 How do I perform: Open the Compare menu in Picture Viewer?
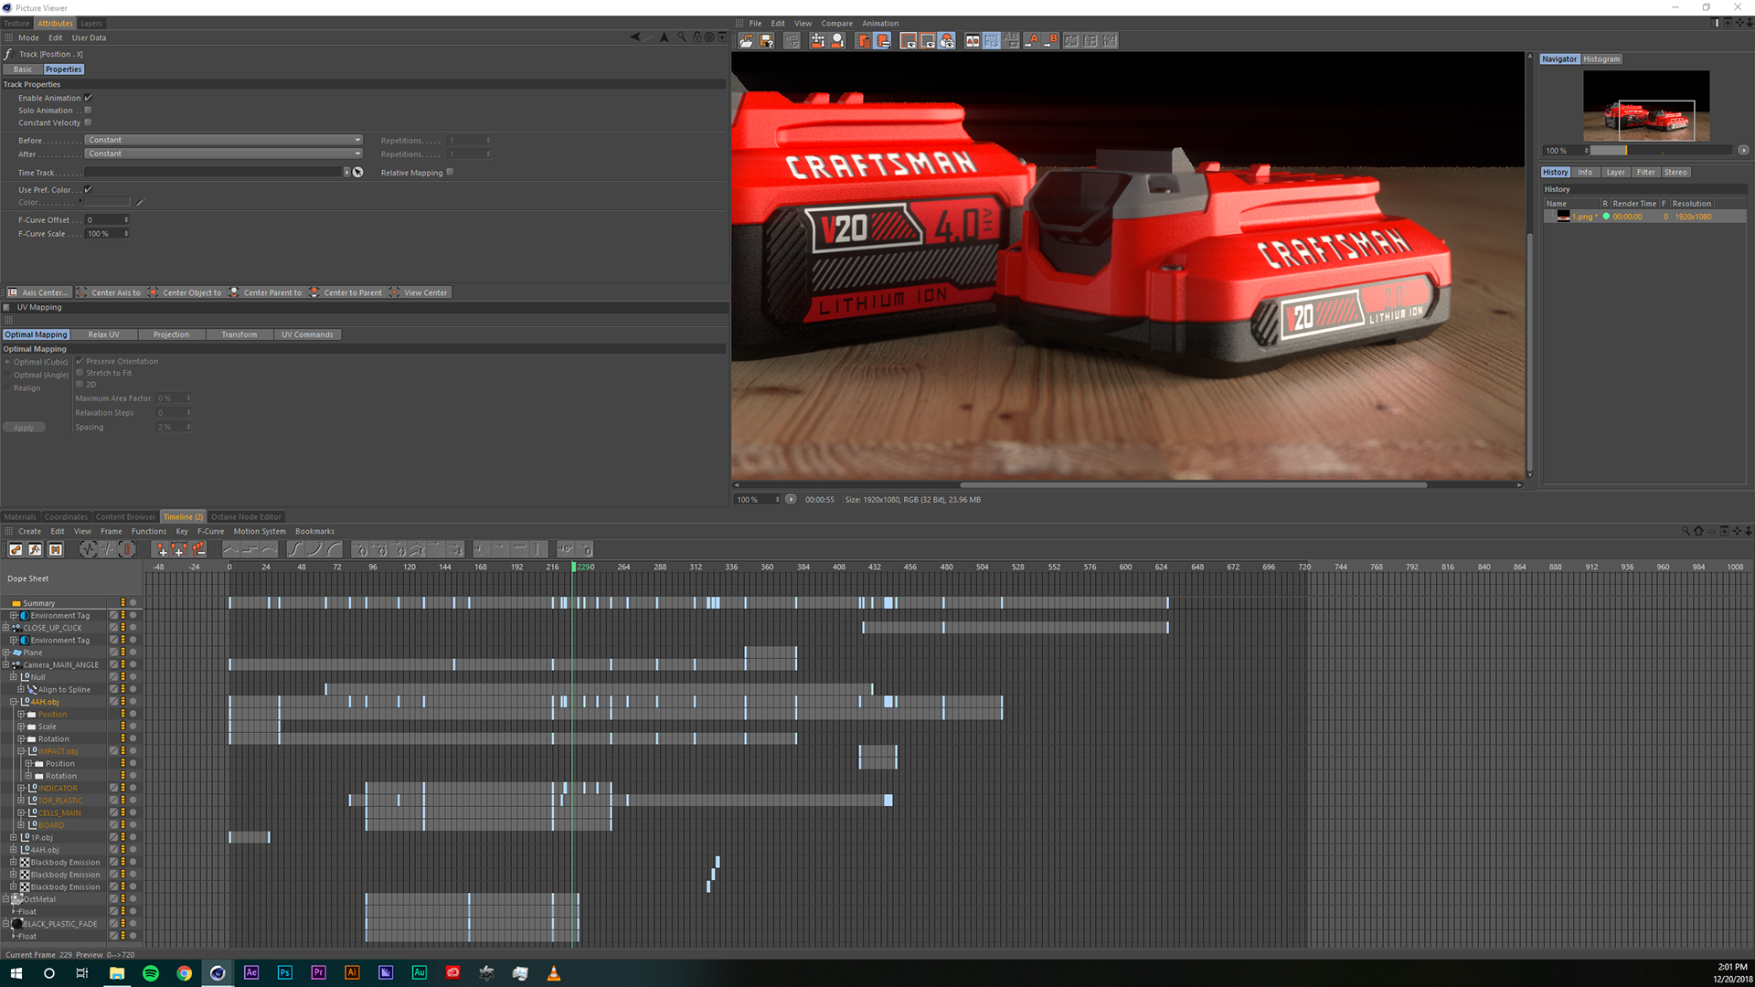point(835,24)
